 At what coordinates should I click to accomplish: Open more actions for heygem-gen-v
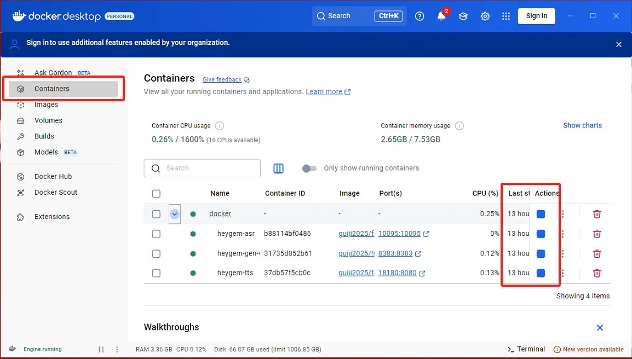point(562,253)
